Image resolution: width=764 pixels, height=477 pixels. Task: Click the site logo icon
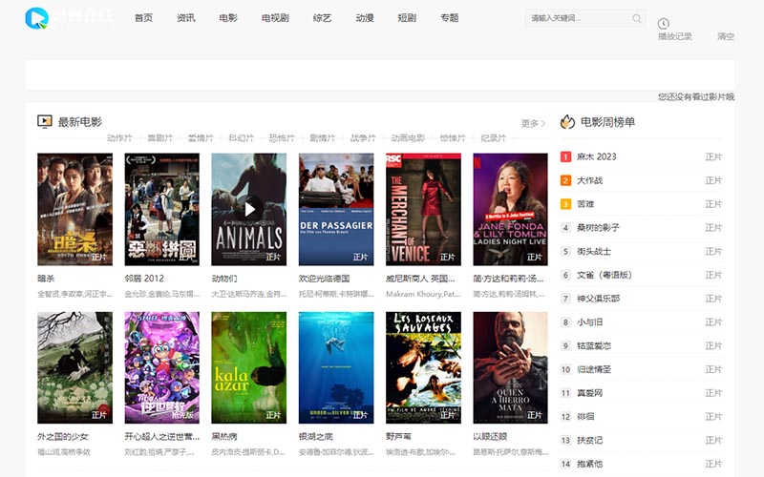tap(37, 18)
